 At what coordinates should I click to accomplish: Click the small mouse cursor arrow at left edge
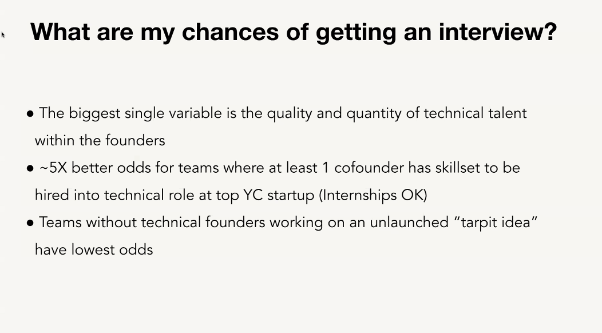pos(3,35)
